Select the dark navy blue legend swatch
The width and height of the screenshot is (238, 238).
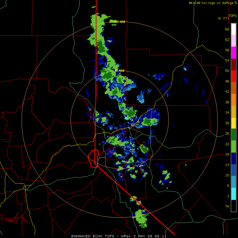coord(234,158)
